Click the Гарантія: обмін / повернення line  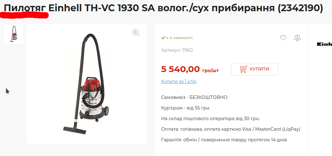(x=224, y=140)
